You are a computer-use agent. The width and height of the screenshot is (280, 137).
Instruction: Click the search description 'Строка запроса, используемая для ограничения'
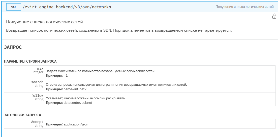click(x=116, y=85)
